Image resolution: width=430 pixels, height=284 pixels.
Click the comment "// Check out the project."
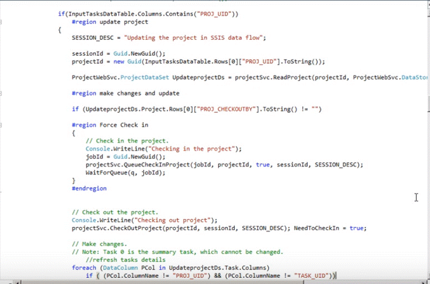click(115, 213)
